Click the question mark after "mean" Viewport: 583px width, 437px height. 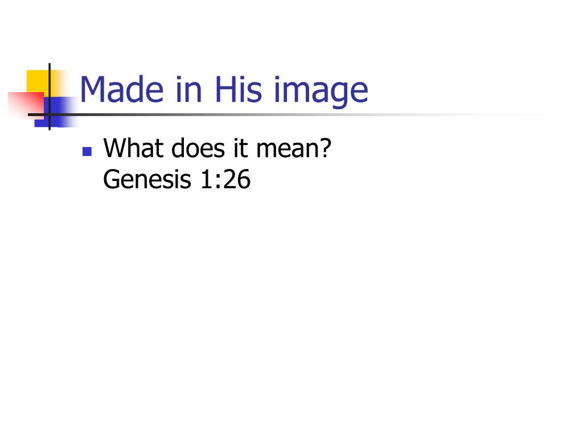325,148
